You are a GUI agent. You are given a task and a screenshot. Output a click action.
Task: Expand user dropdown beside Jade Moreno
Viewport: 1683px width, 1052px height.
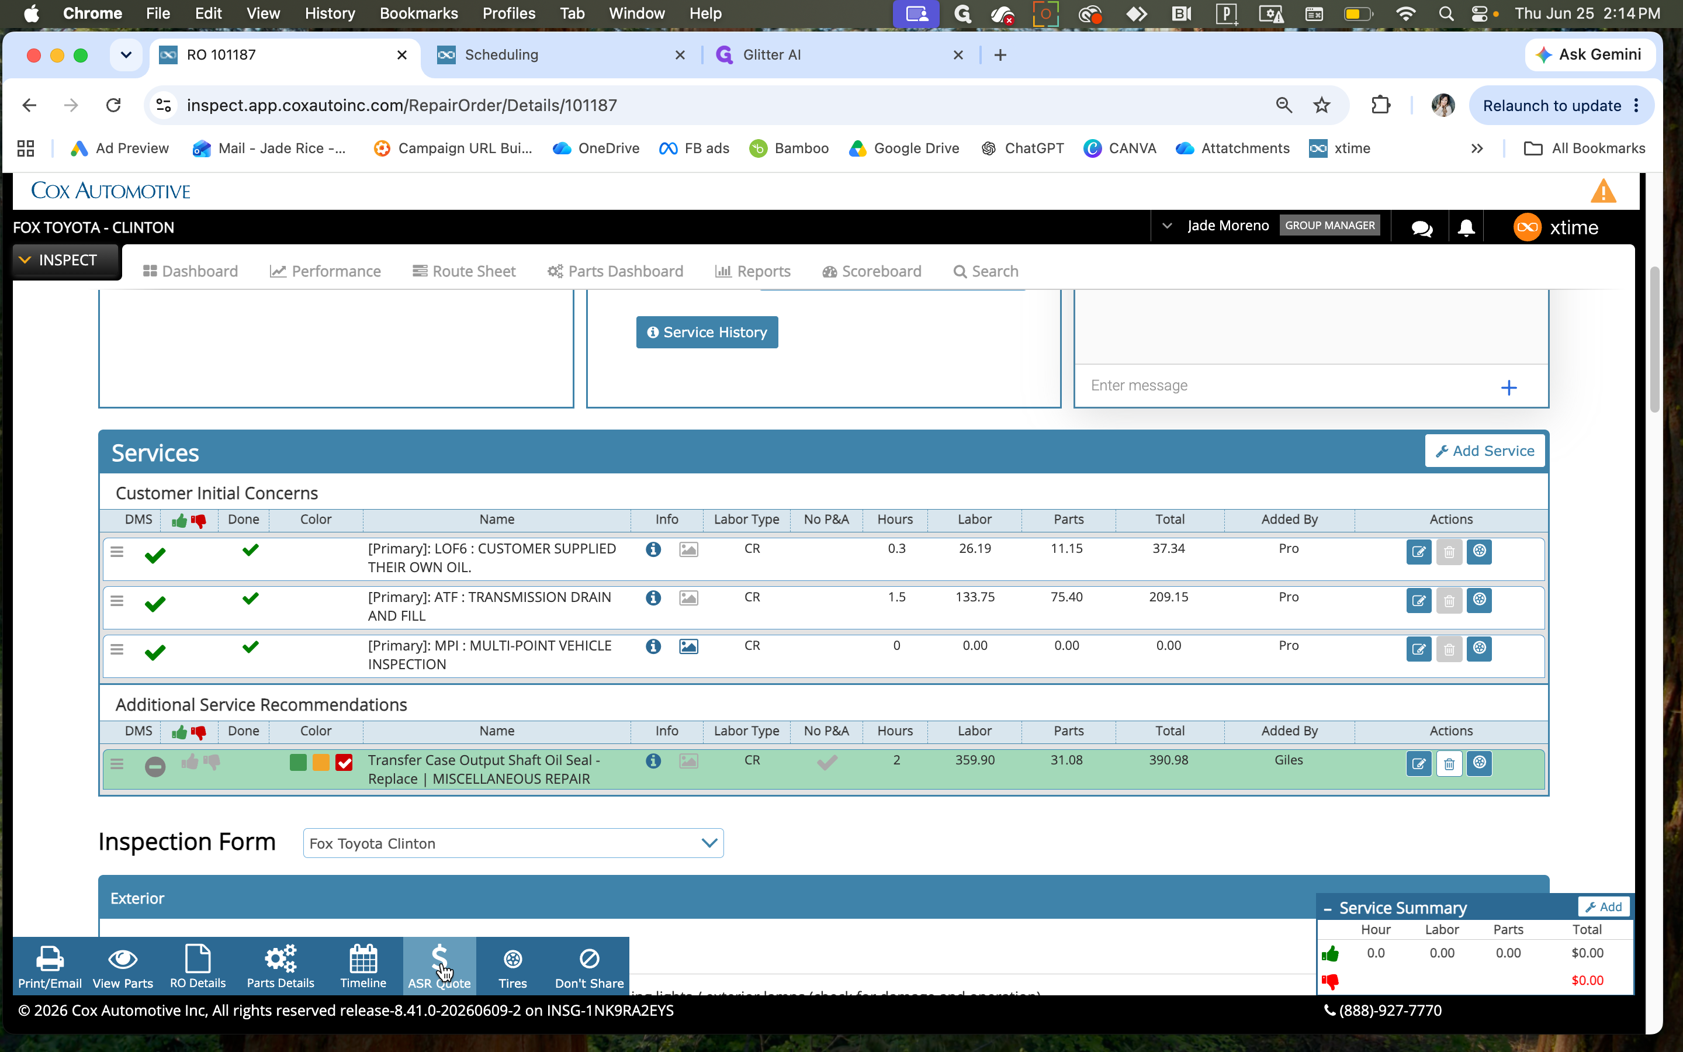pos(1167,226)
